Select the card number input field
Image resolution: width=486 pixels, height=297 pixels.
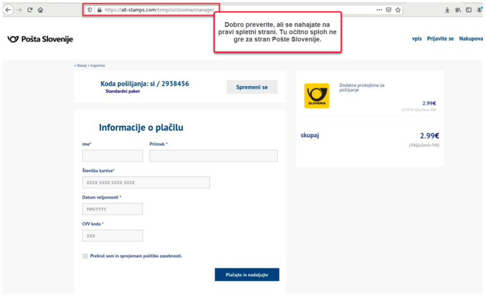pyautogui.click(x=146, y=183)
